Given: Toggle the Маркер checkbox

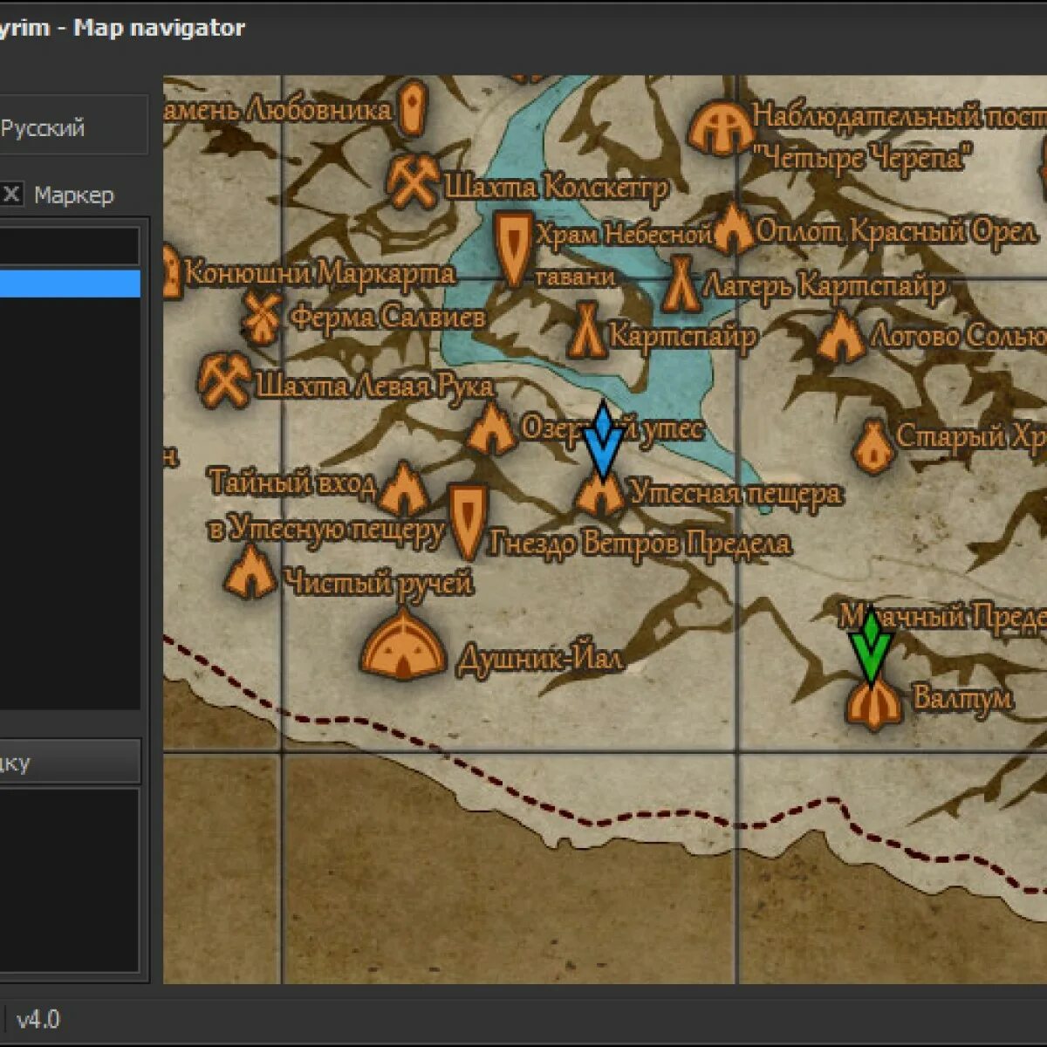Looking at the screenshot, I should 11,195.
